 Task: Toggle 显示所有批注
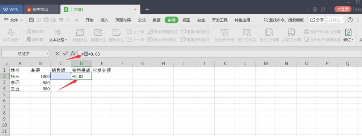pos(162,40)
